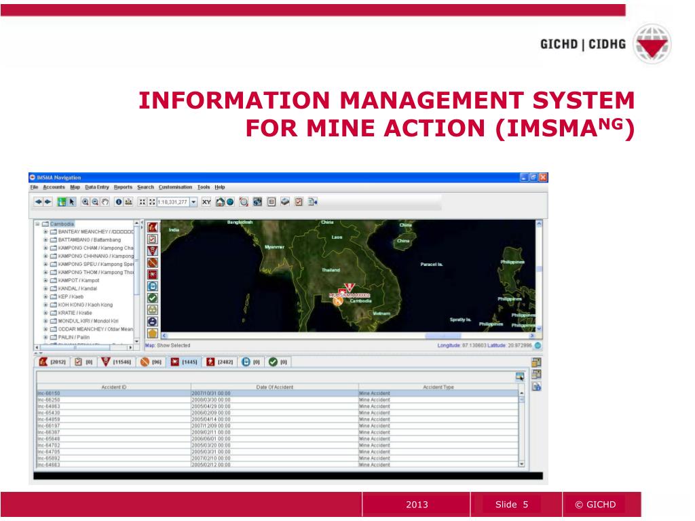
Task: Switch to the [2482] tab
Action: 220,362
